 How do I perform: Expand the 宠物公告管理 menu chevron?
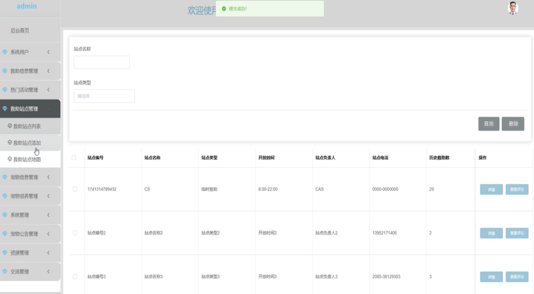(49, 234)
